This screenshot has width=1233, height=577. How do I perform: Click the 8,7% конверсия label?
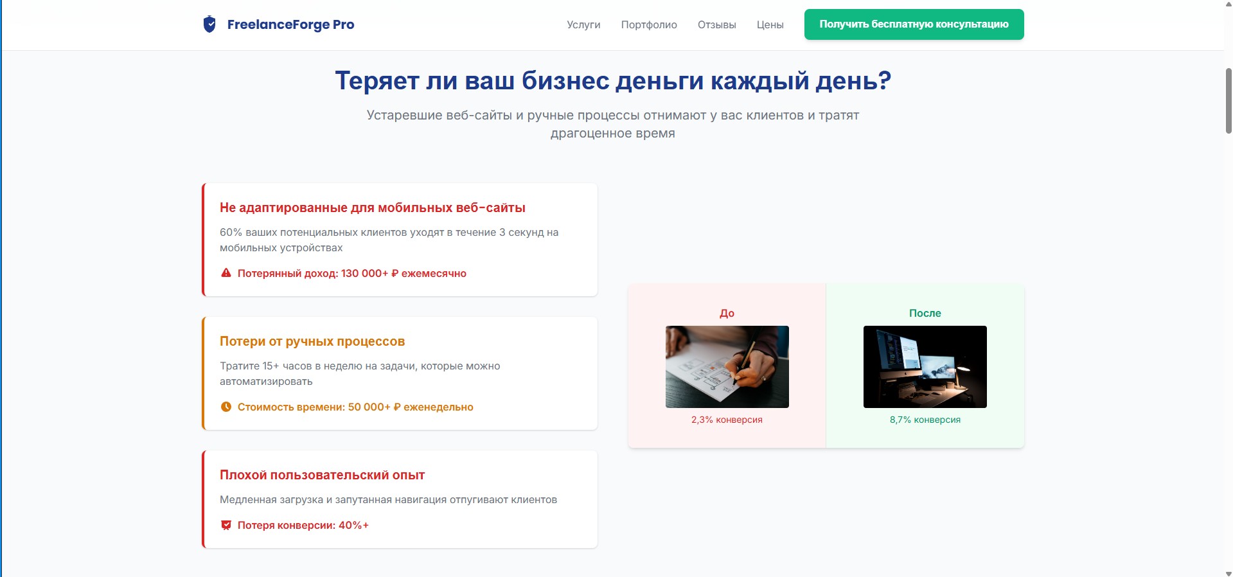925,420
